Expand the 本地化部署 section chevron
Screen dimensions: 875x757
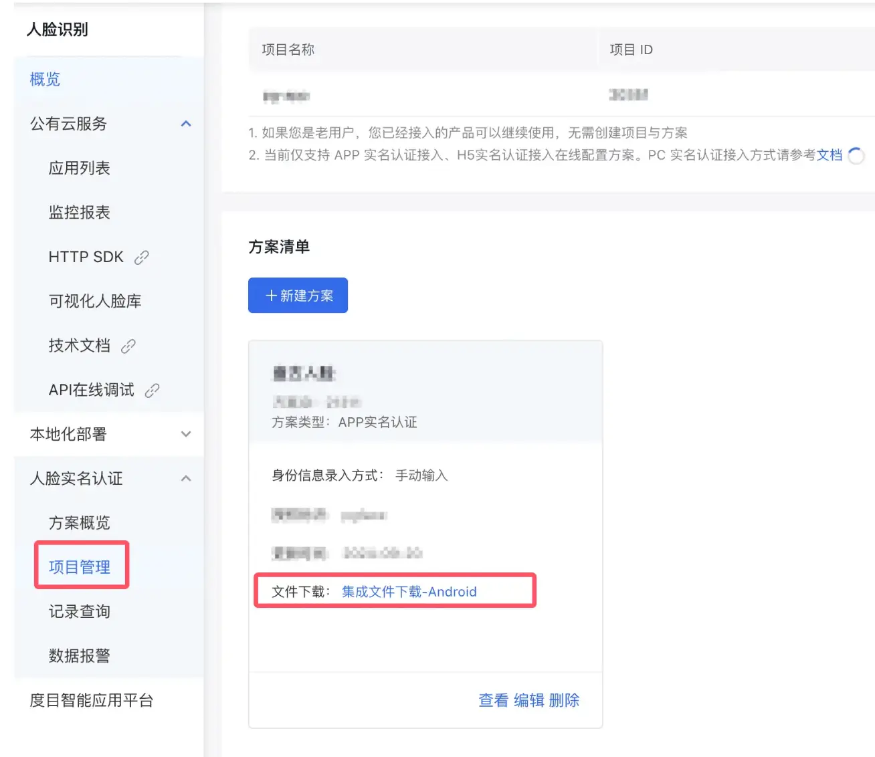186,434
